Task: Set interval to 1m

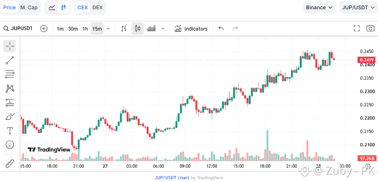Action: click(60, 29)
